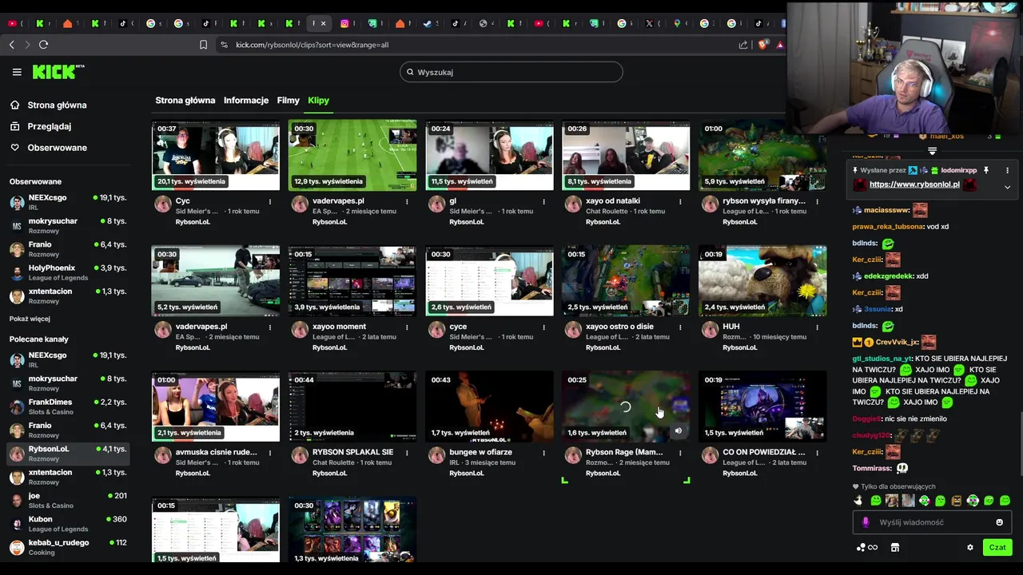Open HolyPhoenix followed channel
Image resolution: width=1023 pixels, height=575 pixels.
67,272
